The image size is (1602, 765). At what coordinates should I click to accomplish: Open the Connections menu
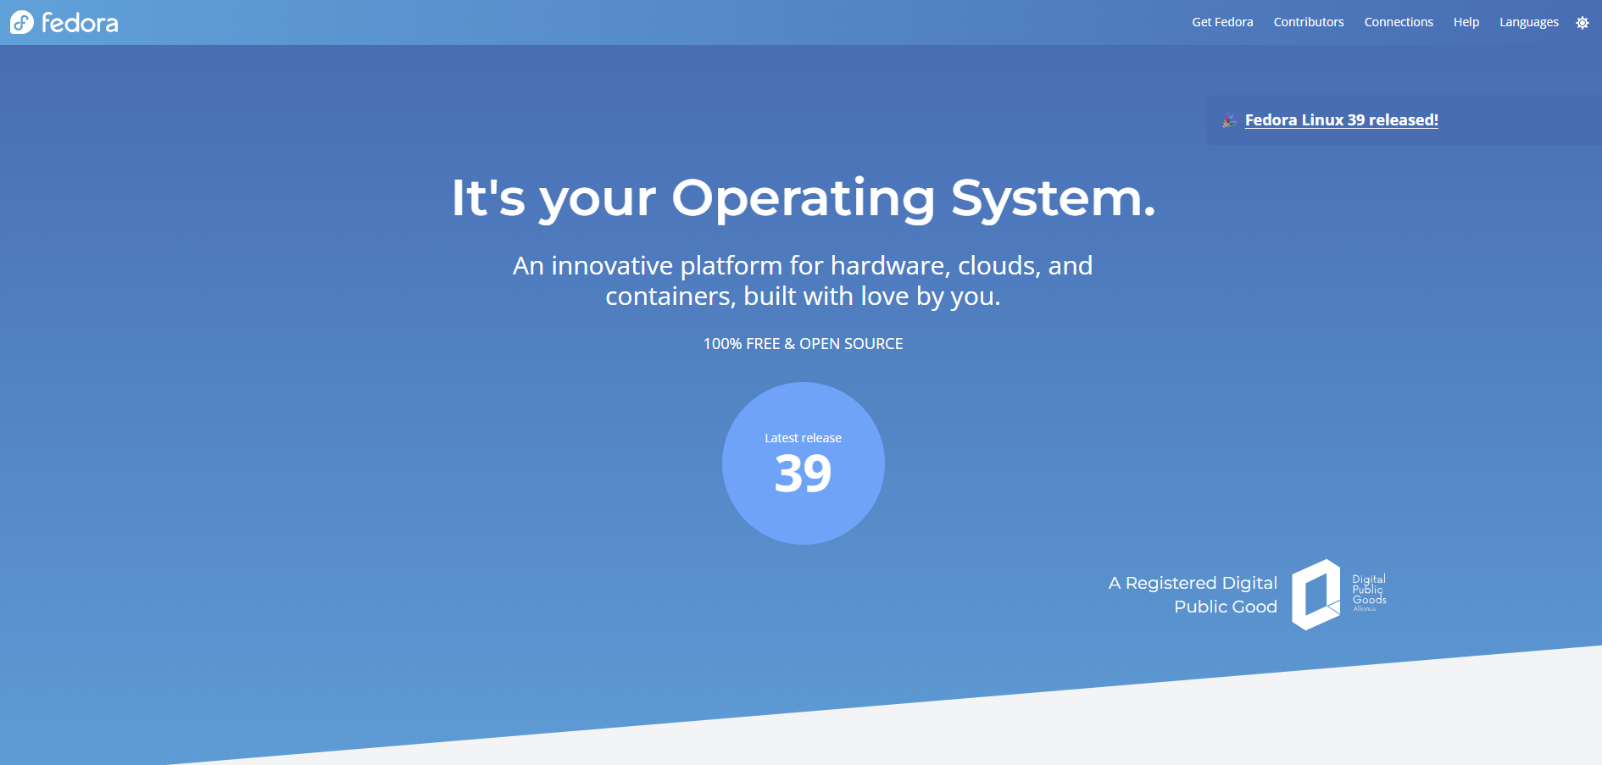1399,22
